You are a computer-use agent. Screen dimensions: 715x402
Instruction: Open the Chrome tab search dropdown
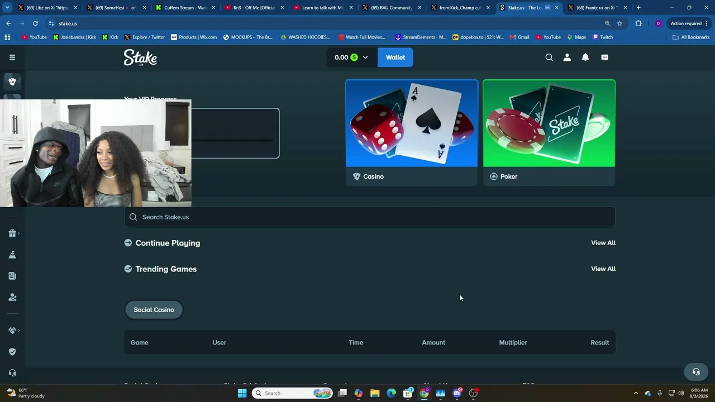point(7,8)
